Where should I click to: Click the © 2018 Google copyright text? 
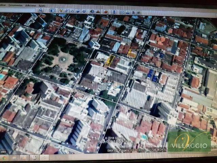coord(114,138)
